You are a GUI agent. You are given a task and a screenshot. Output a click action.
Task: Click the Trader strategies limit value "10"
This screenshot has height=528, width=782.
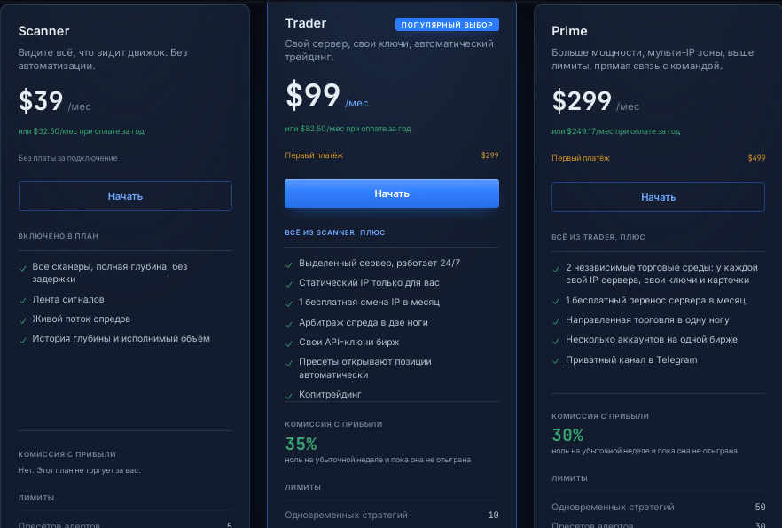pos(493,515)
